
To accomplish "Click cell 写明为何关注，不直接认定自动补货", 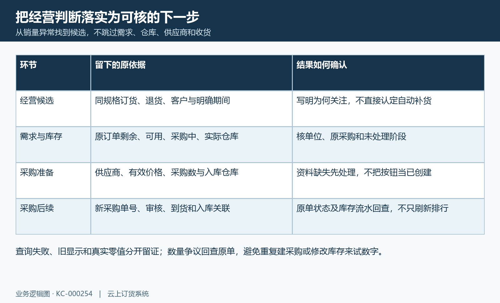I will [x=388, y=109].
